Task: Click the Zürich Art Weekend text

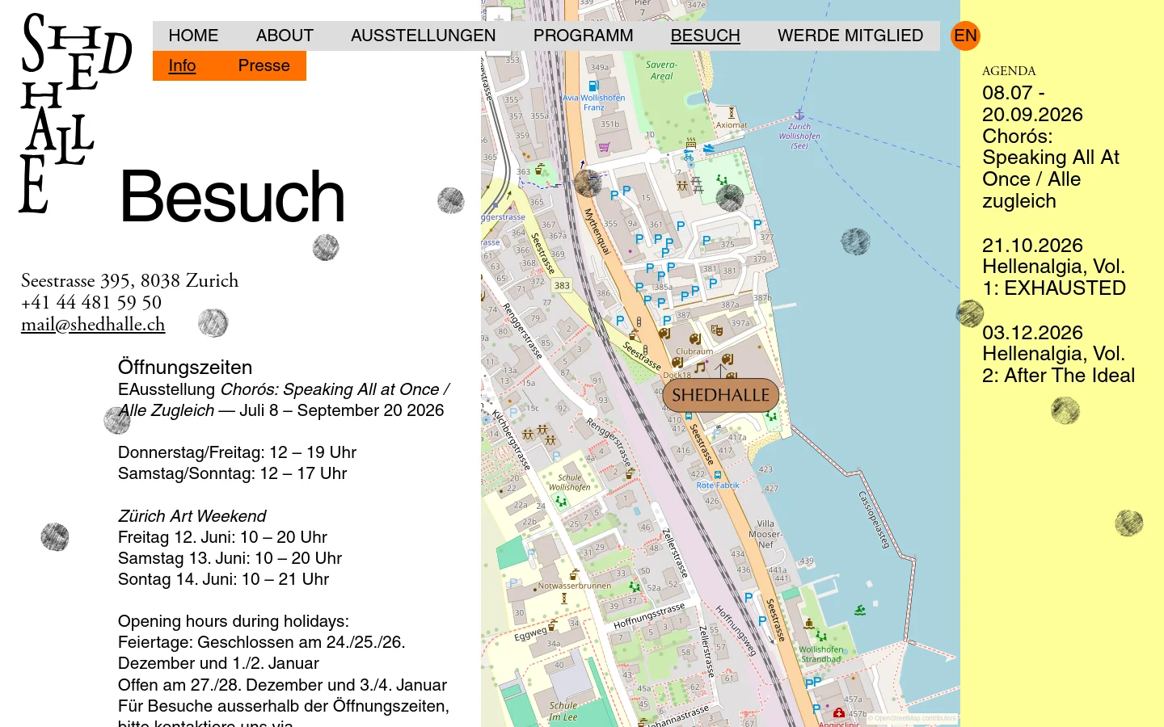Action: [192, 516]
